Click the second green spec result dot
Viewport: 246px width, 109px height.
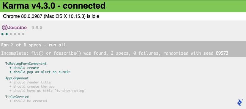click(x=7, y=34)
